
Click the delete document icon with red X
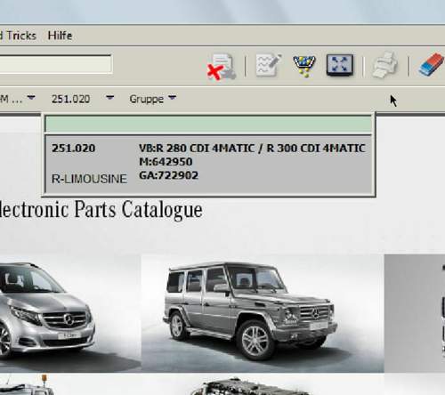(222, 67)
